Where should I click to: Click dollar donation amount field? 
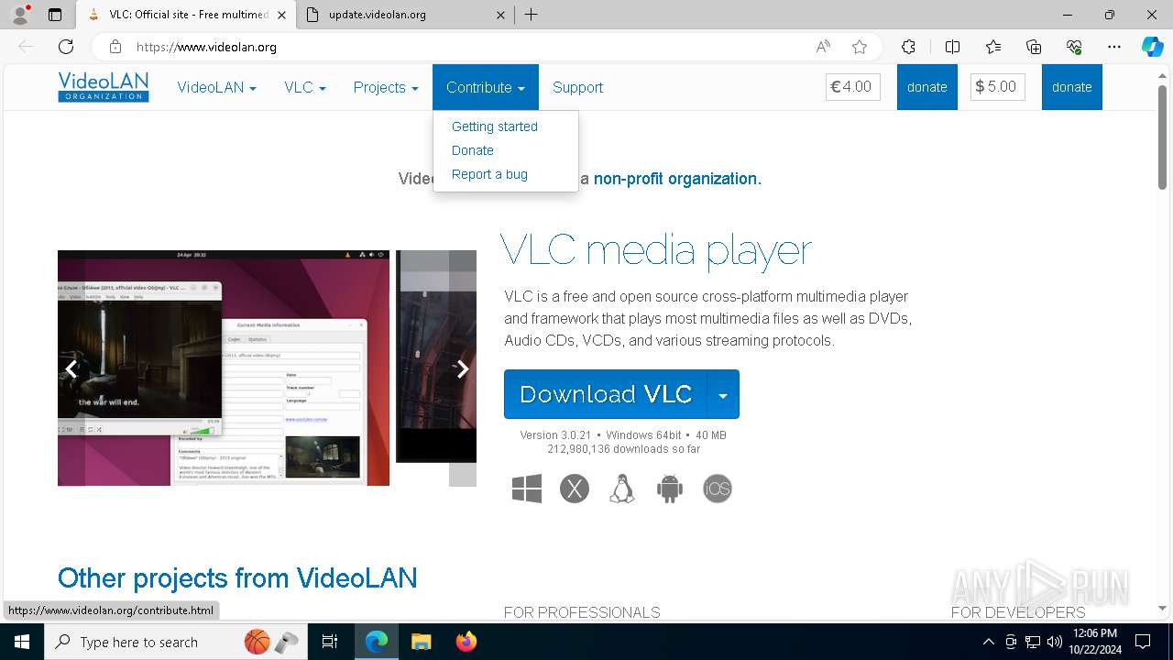998,87
